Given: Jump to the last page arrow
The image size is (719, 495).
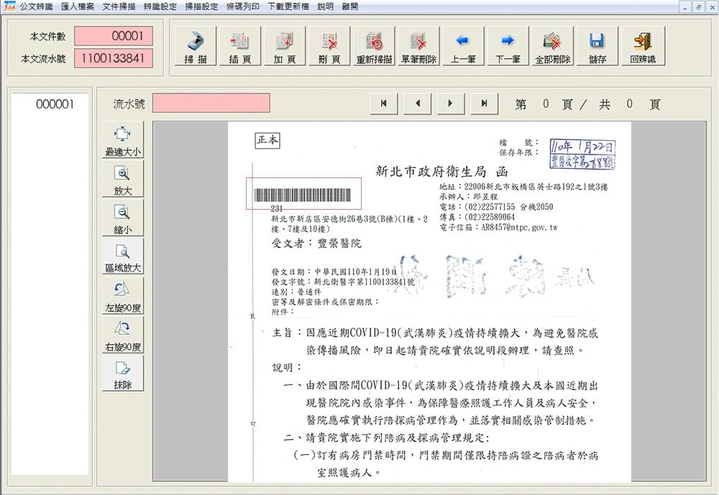Looking at the screenshot, I should pos(484,103).
